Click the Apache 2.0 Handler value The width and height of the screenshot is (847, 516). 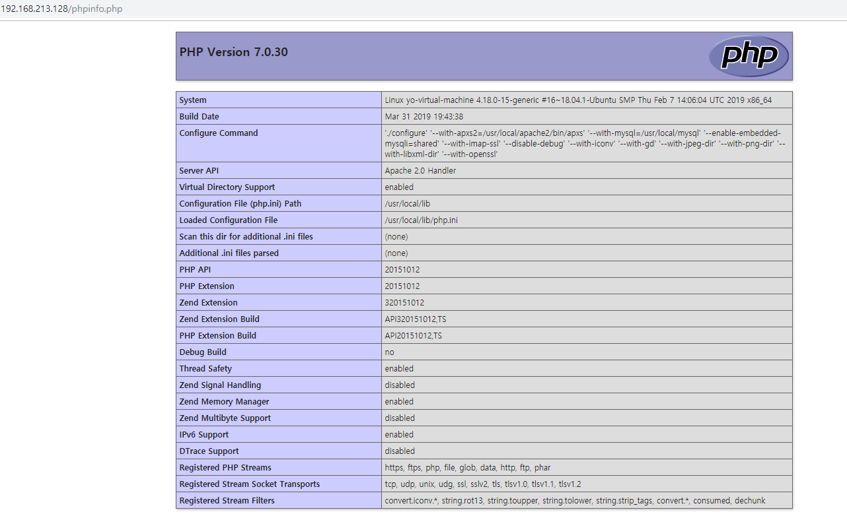tap(420, 171)
